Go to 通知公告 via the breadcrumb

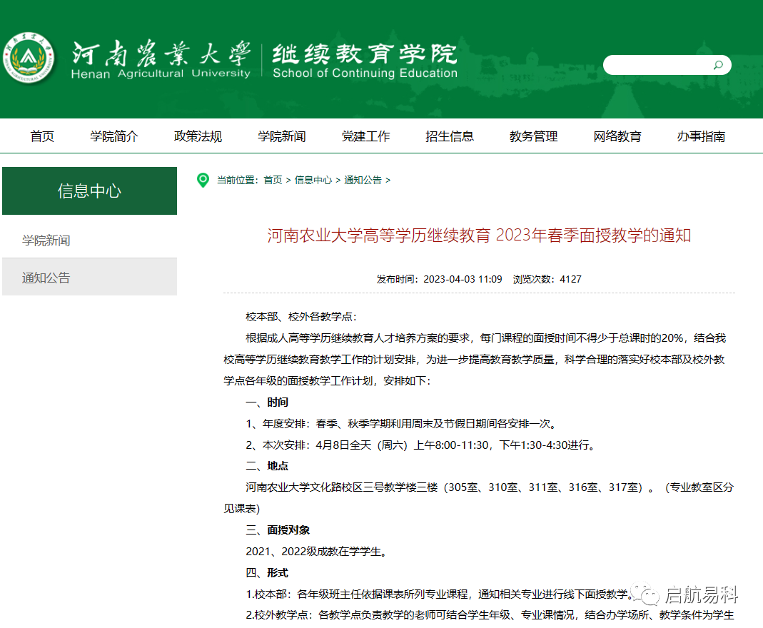(x=363, y=180)
